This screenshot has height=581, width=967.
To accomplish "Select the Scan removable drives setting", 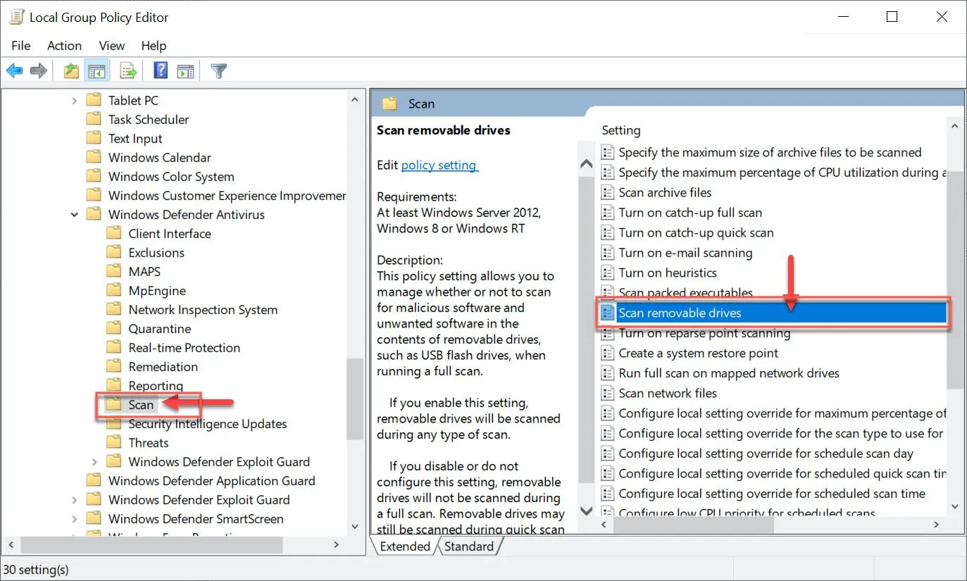I will click(680, 313).
